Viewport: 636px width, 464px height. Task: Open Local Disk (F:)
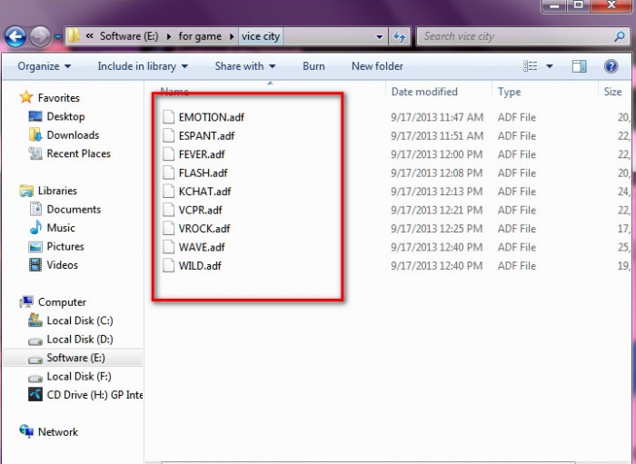(x=79, y=377)
